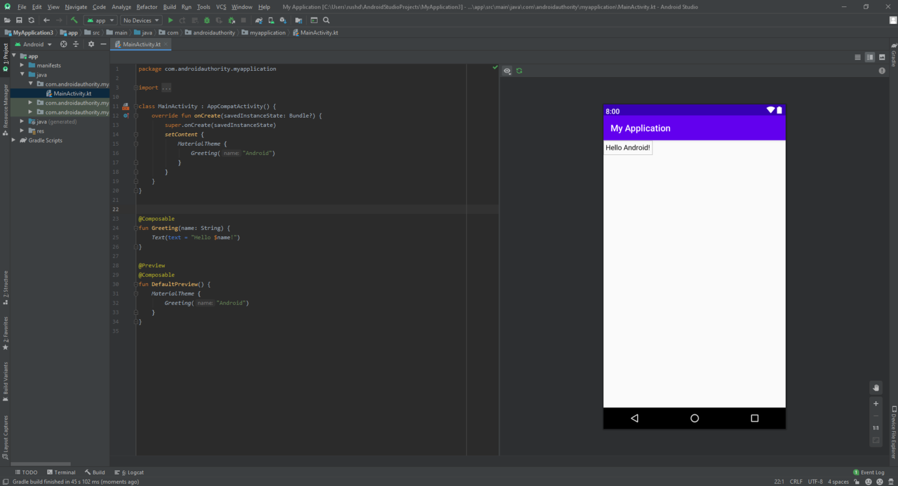Viewport: 898px width, 486px height.
Task: Open the run configuration 'app' dropdown
Action: (x=100, y=20)
